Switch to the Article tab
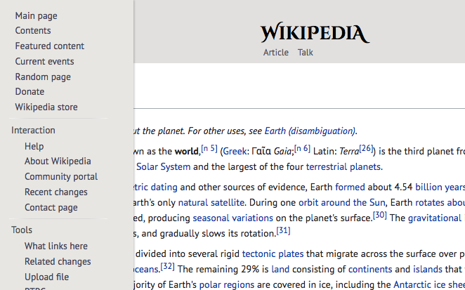Image resolution: width=465 pixels, height=290 pixels. click(276, 53)
